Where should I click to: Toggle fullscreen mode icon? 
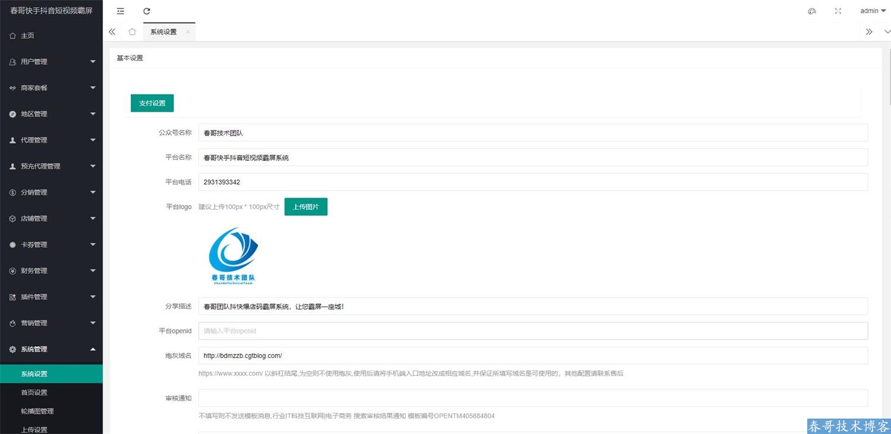[838, 11]
